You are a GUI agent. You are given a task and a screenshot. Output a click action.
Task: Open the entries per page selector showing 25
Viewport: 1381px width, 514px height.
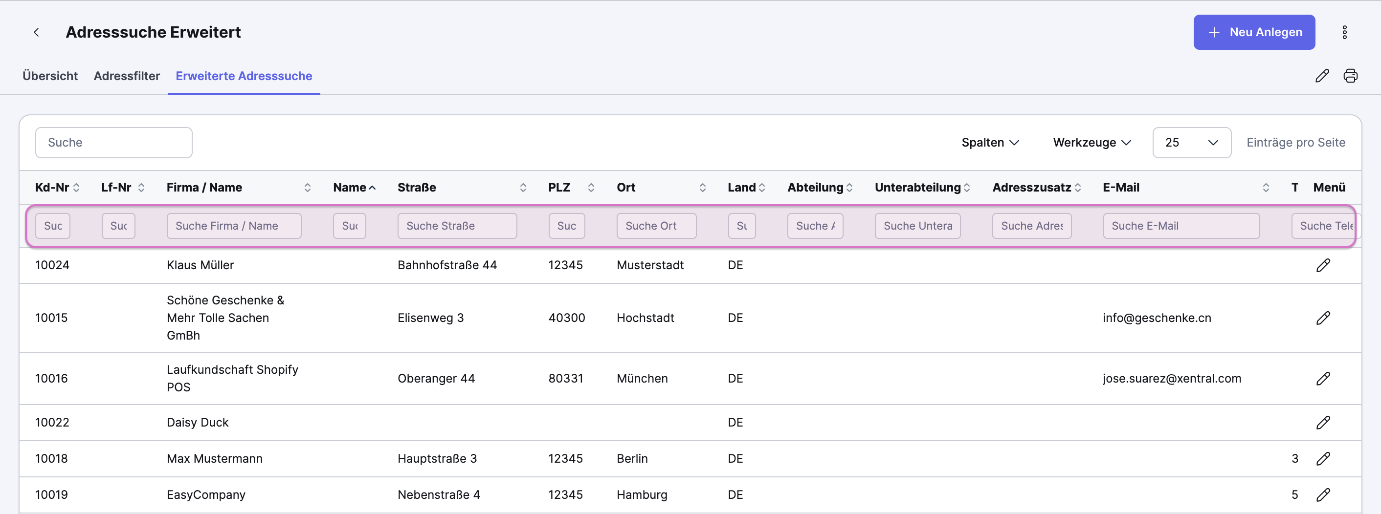(1191, 142)
